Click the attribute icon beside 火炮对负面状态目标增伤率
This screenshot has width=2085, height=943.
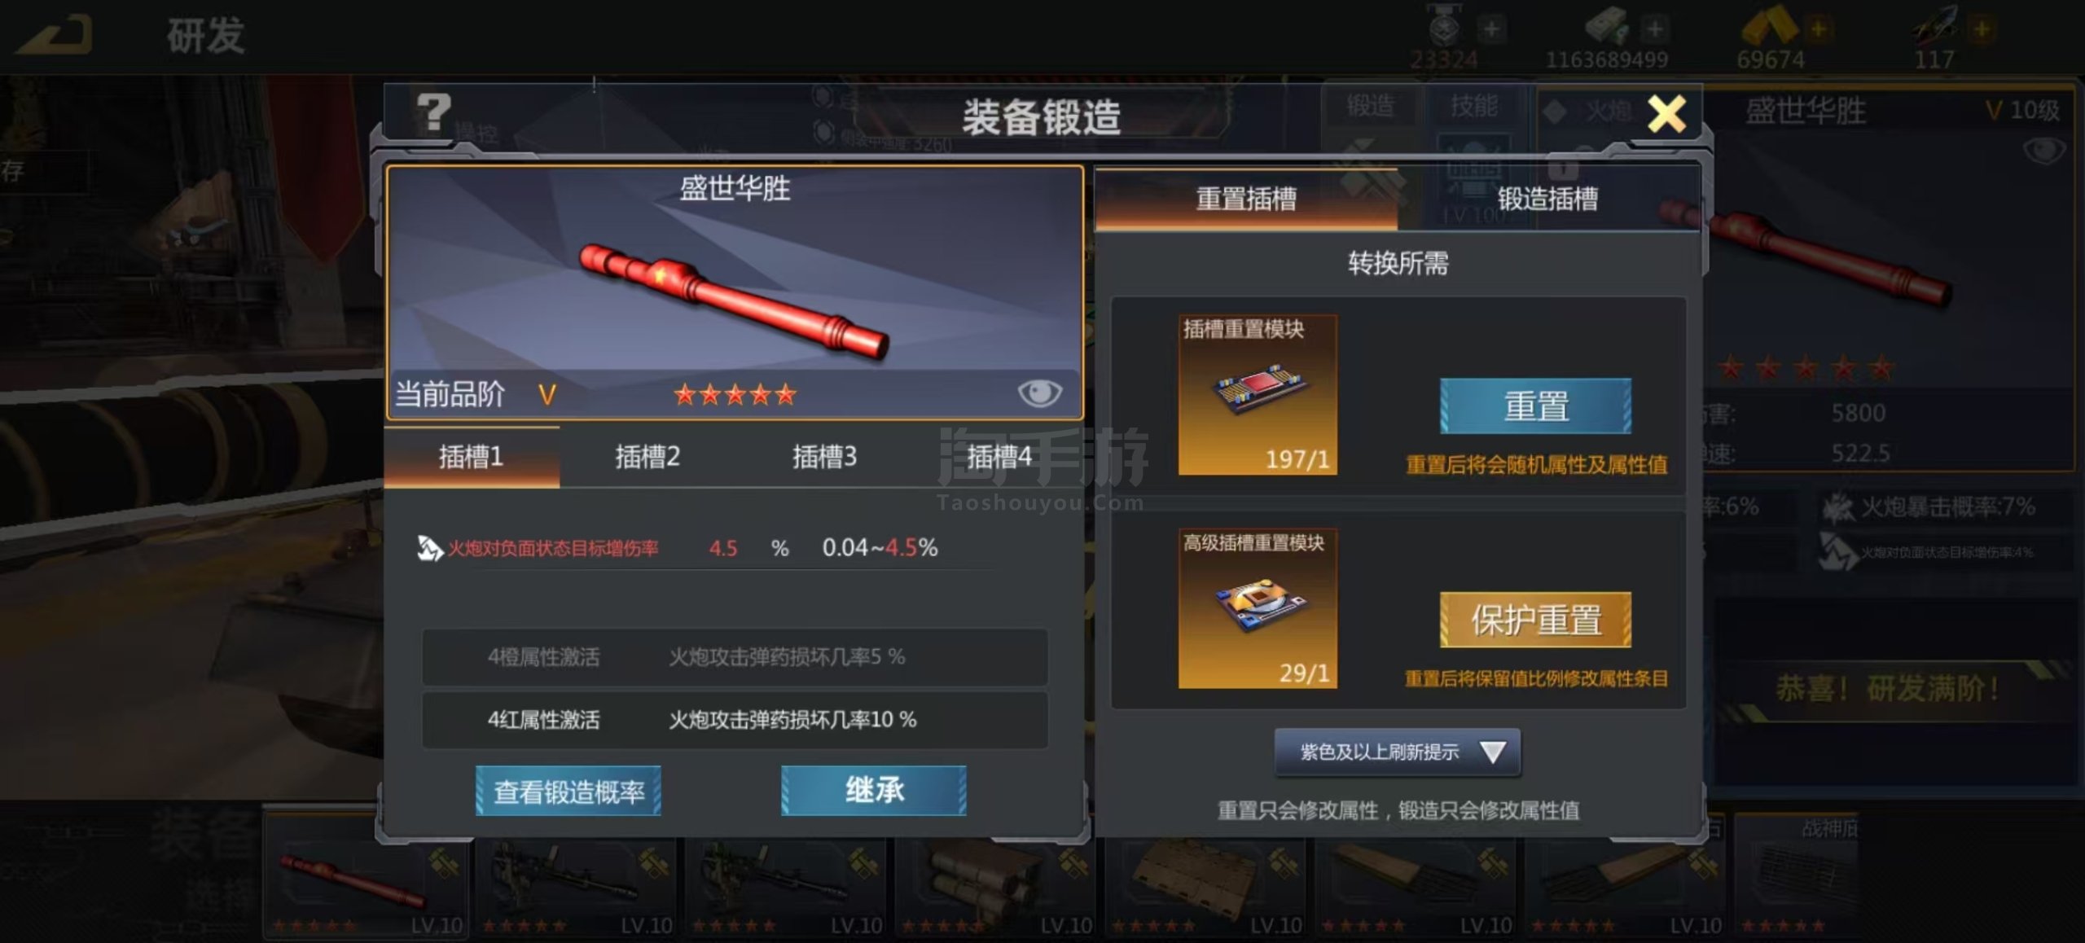point(429,548)
